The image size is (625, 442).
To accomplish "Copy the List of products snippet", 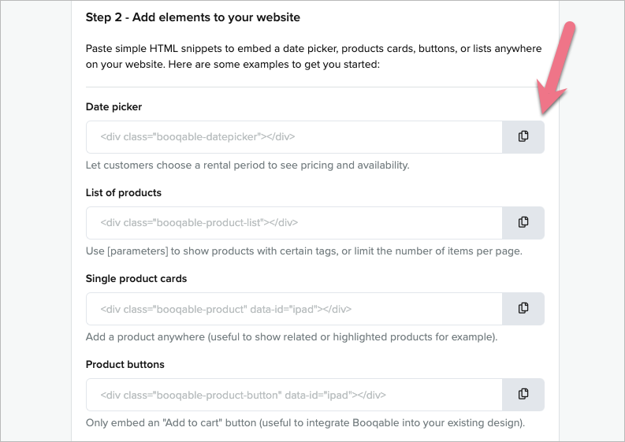I will (523, 222).
